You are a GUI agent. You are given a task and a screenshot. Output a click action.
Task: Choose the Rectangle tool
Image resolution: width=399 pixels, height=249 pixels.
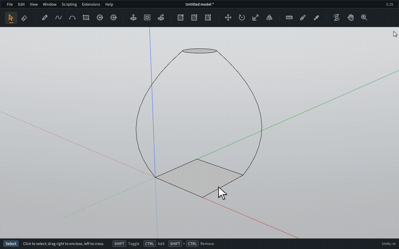[x=86, y=17]
